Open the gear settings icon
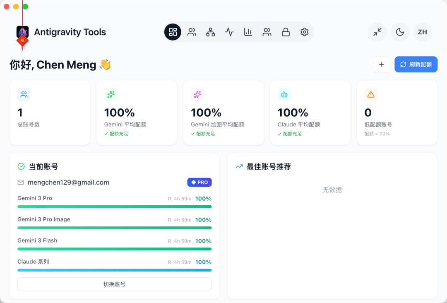The image size is (447, 303). click(x=305, y=32)
